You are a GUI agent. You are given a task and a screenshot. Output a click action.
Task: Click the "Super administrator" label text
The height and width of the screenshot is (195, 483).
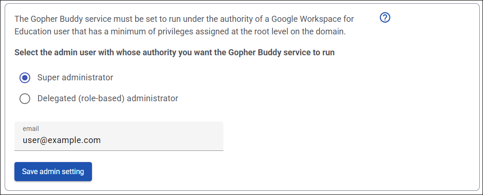75,78
